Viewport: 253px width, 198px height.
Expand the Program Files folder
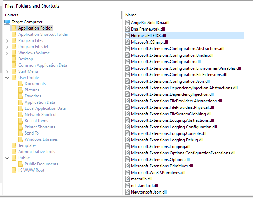click(x=7, y=41)
